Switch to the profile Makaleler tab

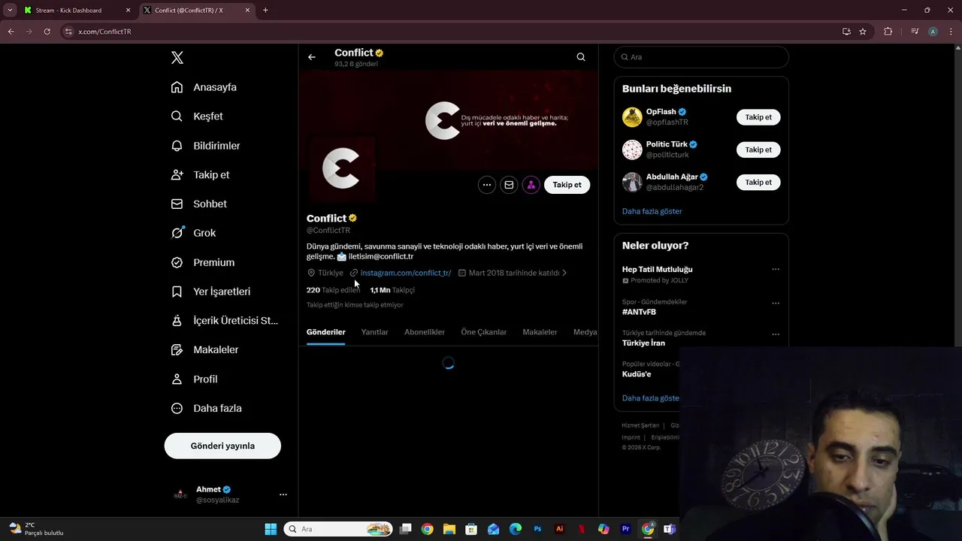(x=540, y=332)
